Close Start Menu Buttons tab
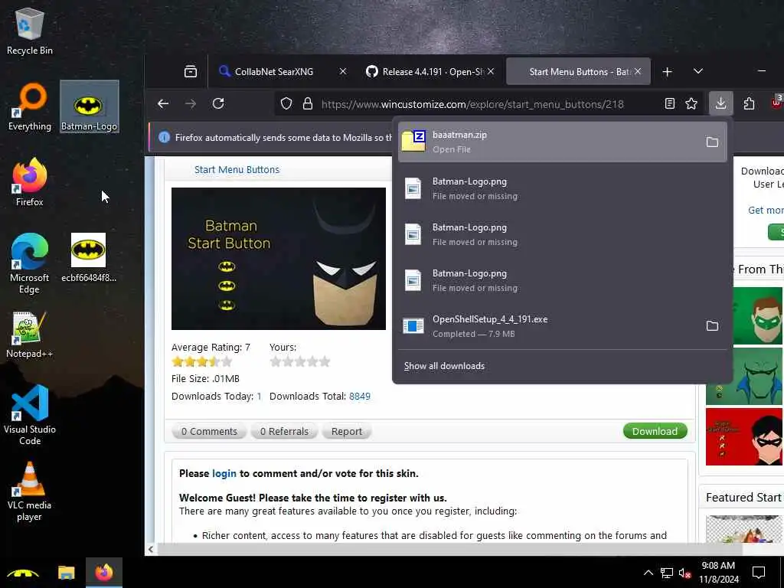Image resolution: width=784 pixels, height=588 pixels. point(638,71)
